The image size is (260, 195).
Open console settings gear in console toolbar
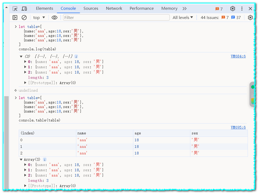click(250, 17)
